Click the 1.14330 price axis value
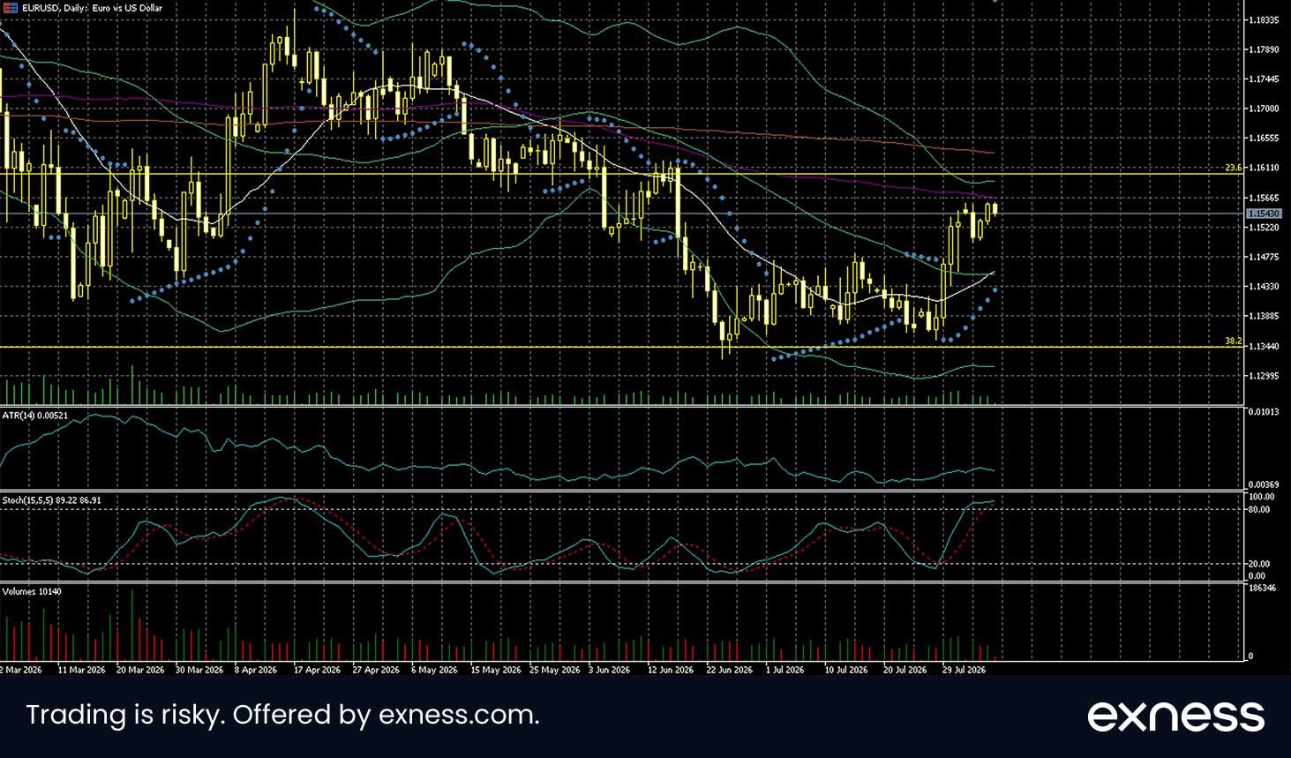The image size is (1291, 758). click(1264, 287)
